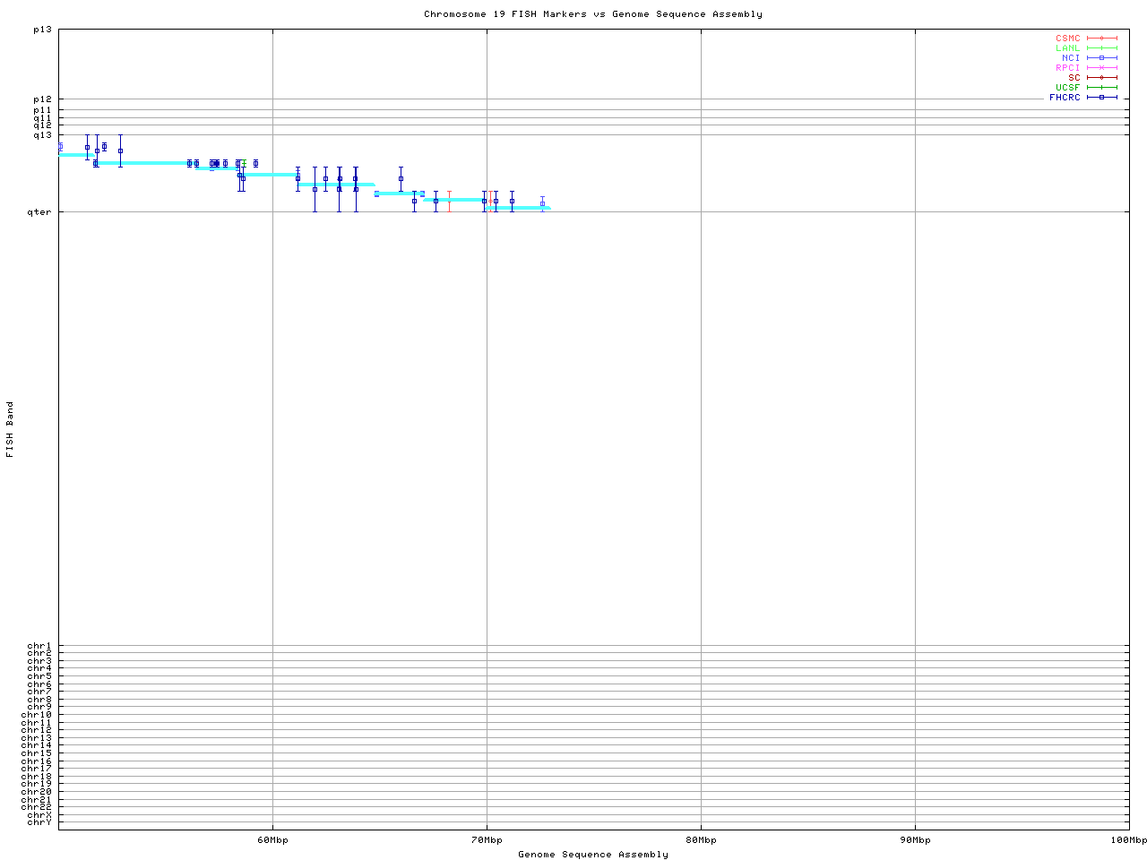Click the RPCI legend cross marker
The width and height of the screenshot is (1147, 860).
point(1101,68)
